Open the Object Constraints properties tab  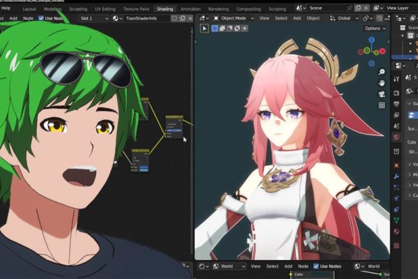pos(396,209)
